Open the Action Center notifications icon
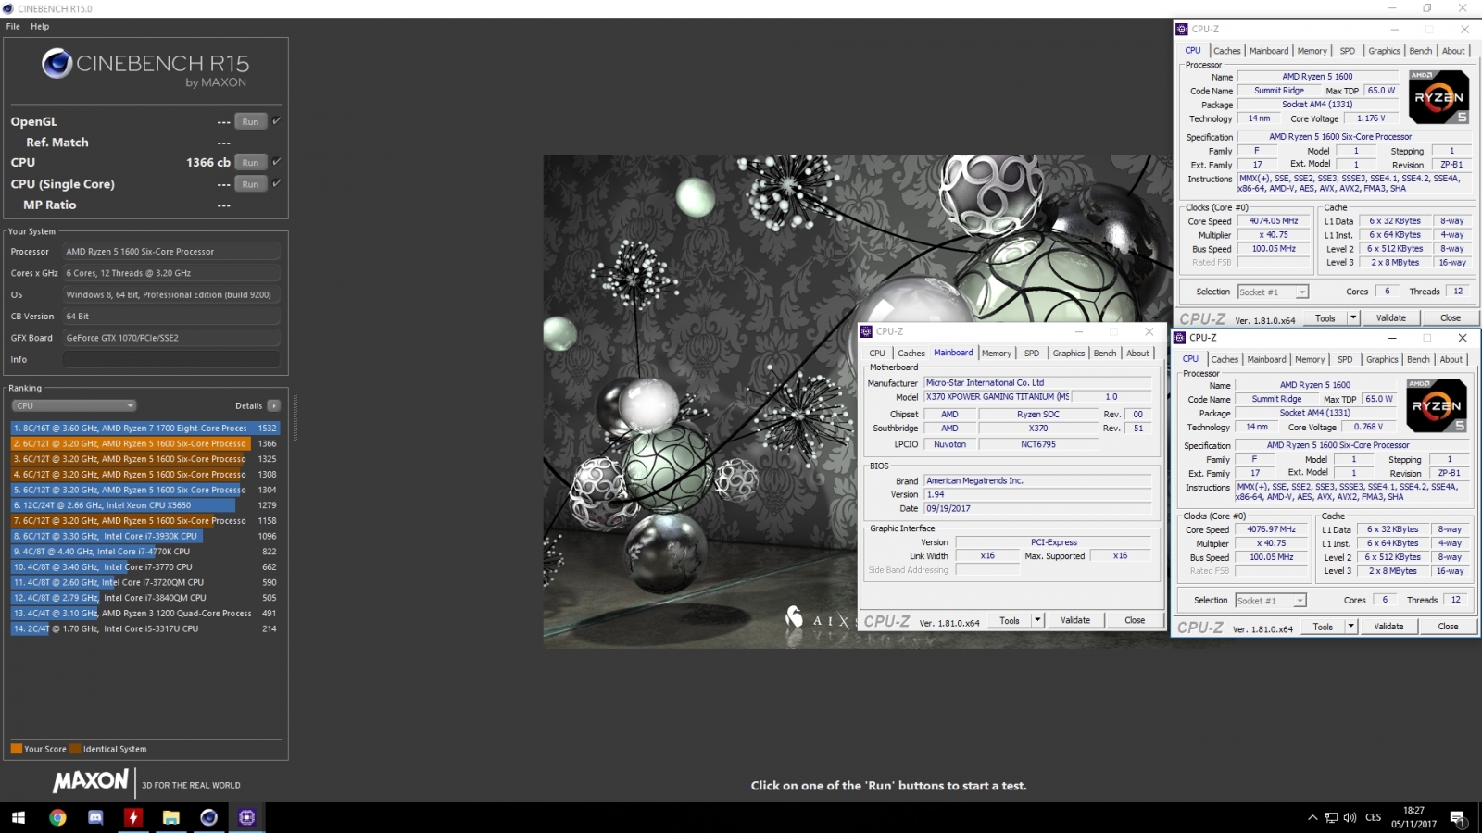The image size is (1482, 833). (x=1457, y=817)
